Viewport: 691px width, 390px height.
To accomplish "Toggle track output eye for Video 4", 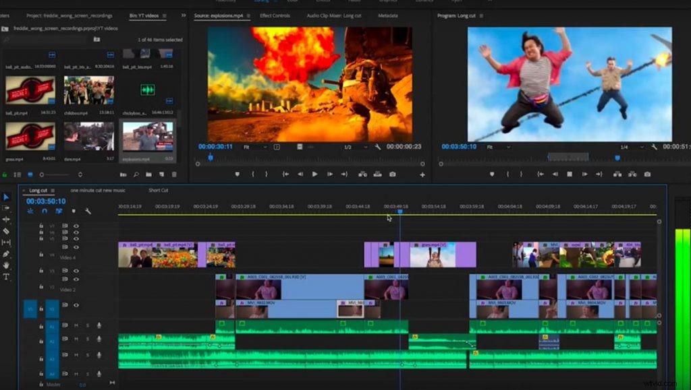I will coord(76,247).
